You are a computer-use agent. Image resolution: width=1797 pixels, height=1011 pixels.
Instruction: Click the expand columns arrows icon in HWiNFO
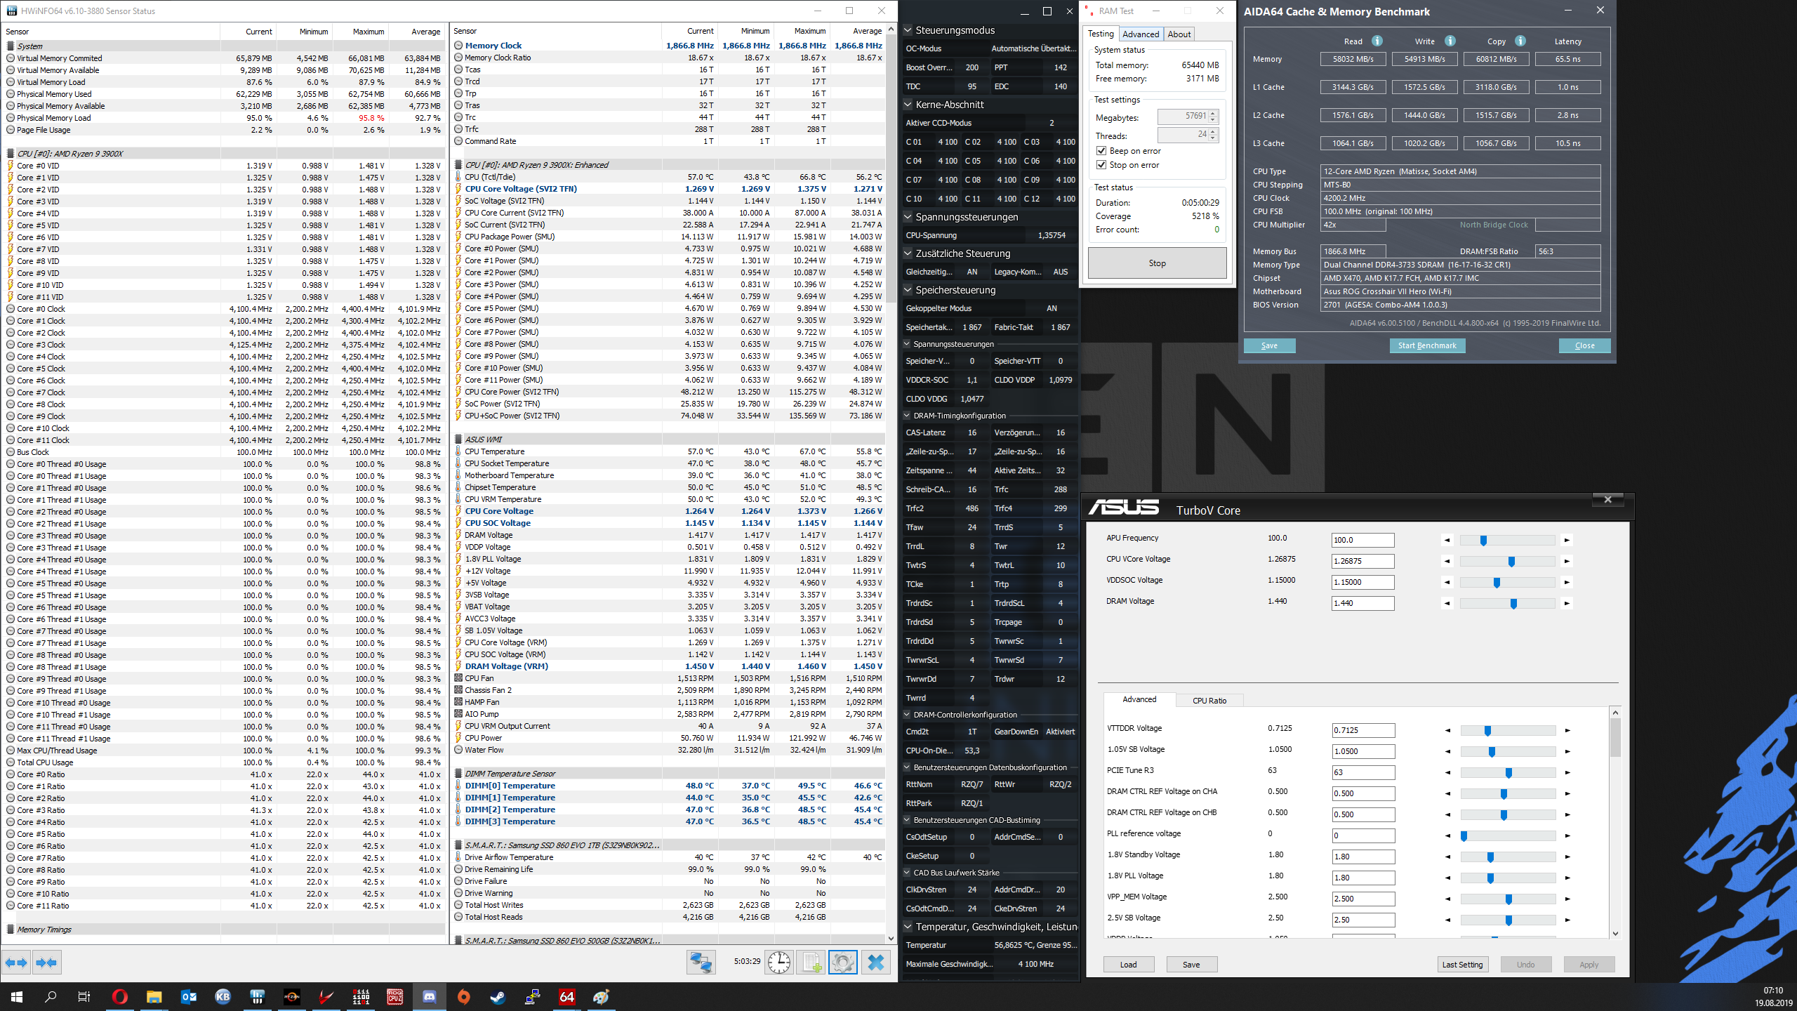click(16, 963)
